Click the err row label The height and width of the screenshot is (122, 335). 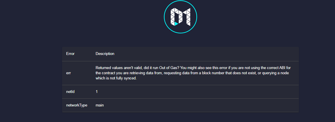(68, 73)
